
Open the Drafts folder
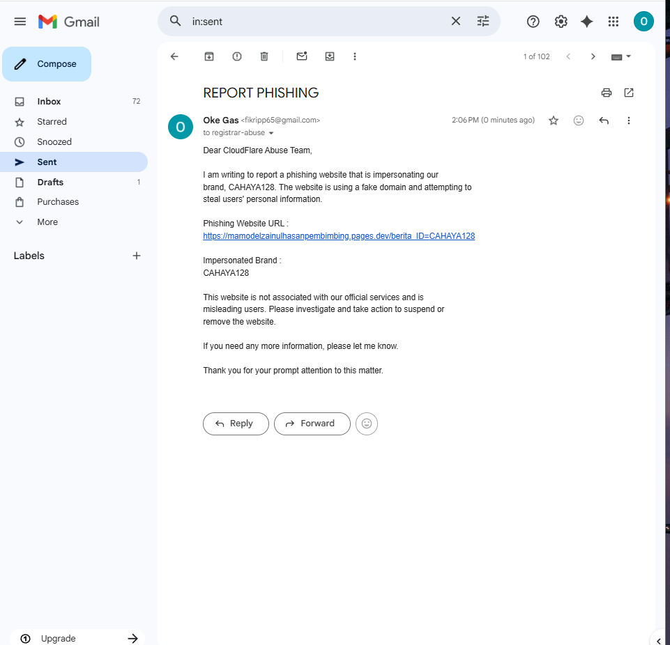(74, 182)
